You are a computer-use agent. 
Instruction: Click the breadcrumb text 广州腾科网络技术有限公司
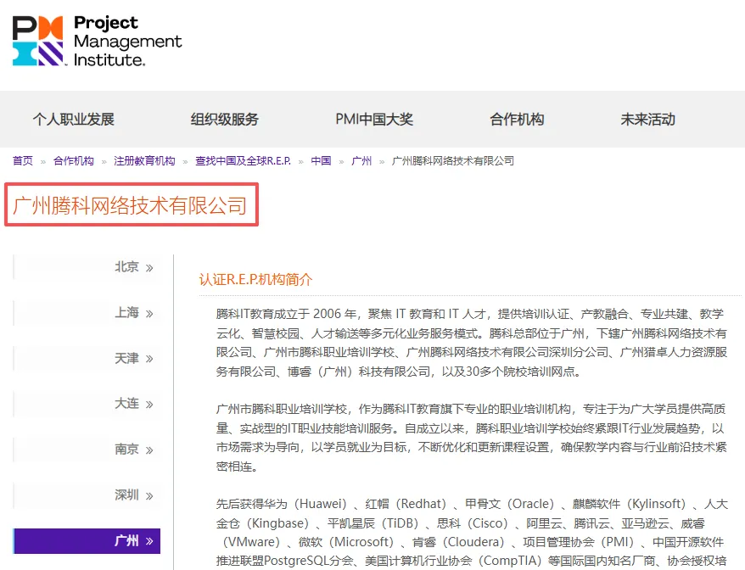point(453,161)
